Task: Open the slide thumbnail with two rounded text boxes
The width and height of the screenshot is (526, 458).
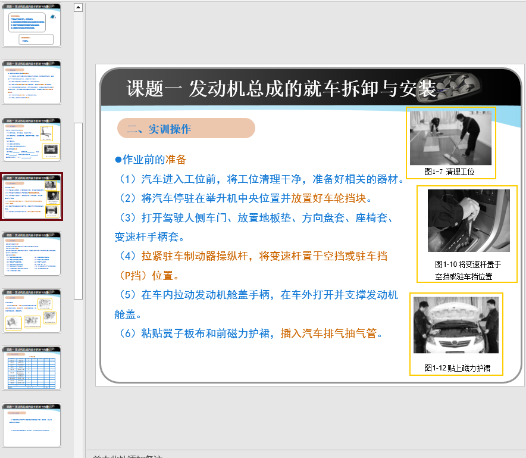Action: click(32, 25)
